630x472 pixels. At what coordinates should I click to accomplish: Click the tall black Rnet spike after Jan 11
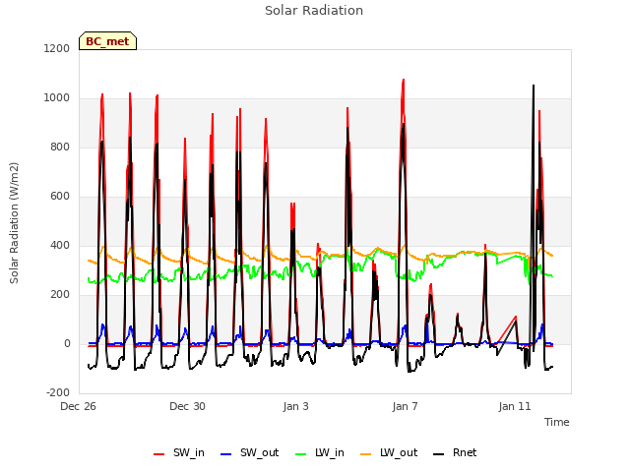tap(534, 86)
